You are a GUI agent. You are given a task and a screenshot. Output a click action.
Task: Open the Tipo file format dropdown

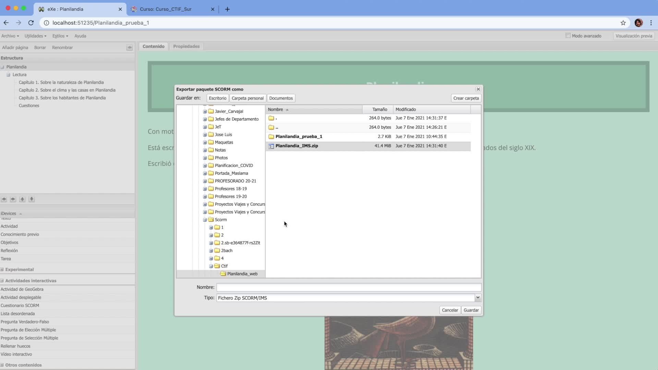pyautogui.click(x=478, y=298)
